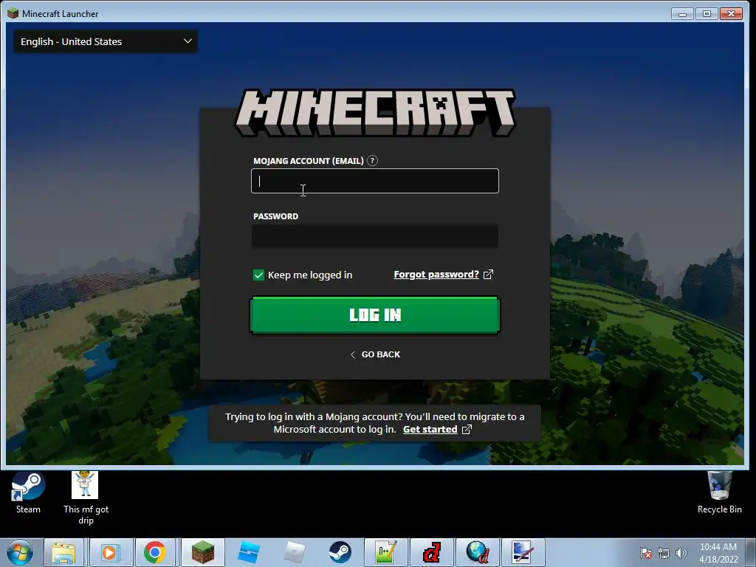
Task: Select the Minecraft grass block taskbar icon
Action: [202, 552]
